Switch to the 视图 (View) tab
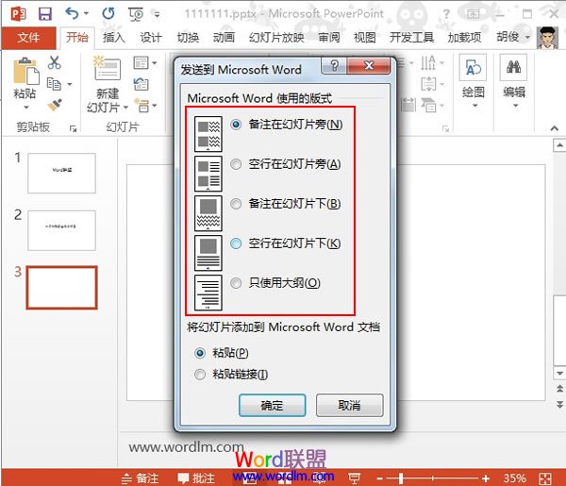 click(x=364, y=38)
